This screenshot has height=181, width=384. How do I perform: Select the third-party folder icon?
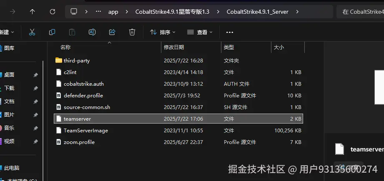(58, 60)
